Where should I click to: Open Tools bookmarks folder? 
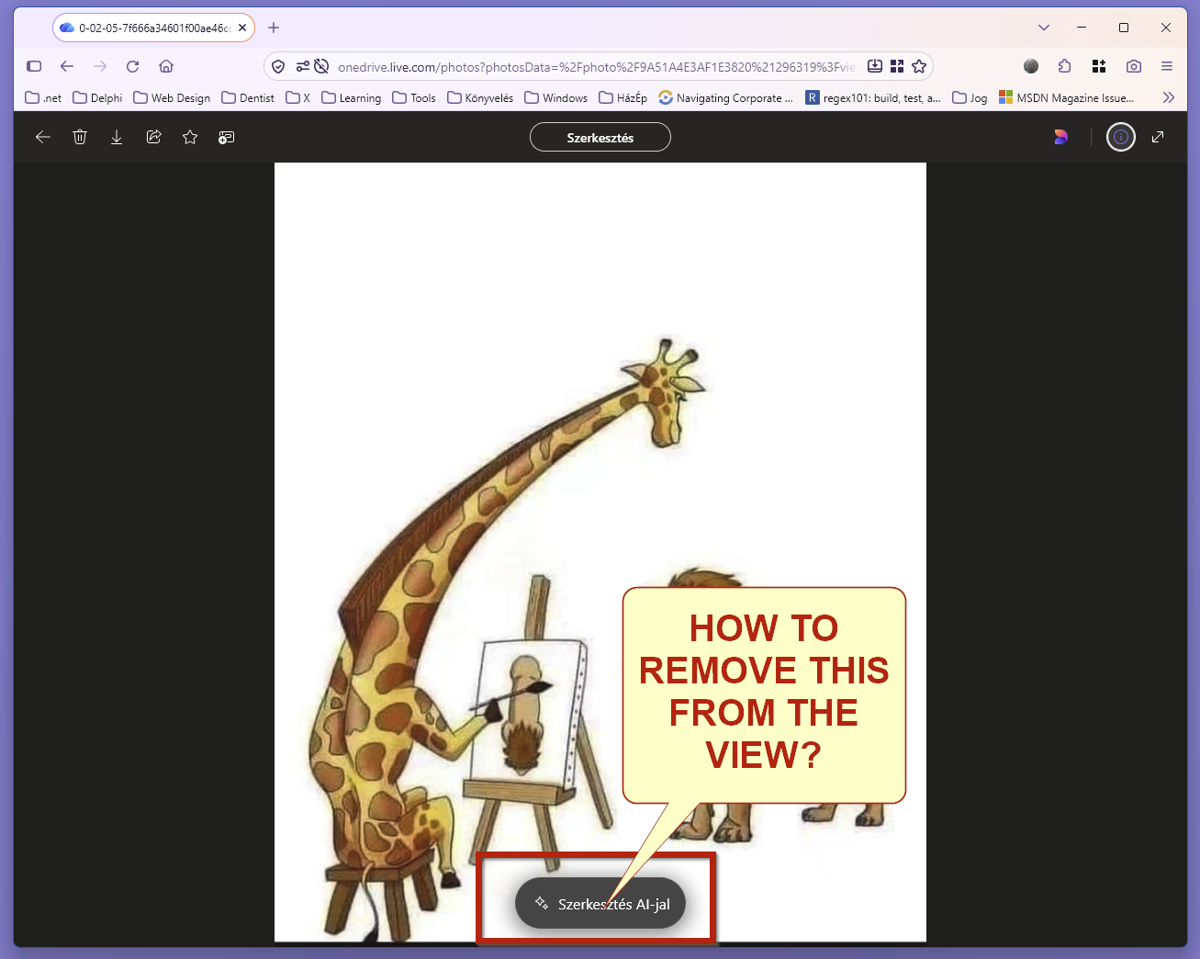[414, 97]
